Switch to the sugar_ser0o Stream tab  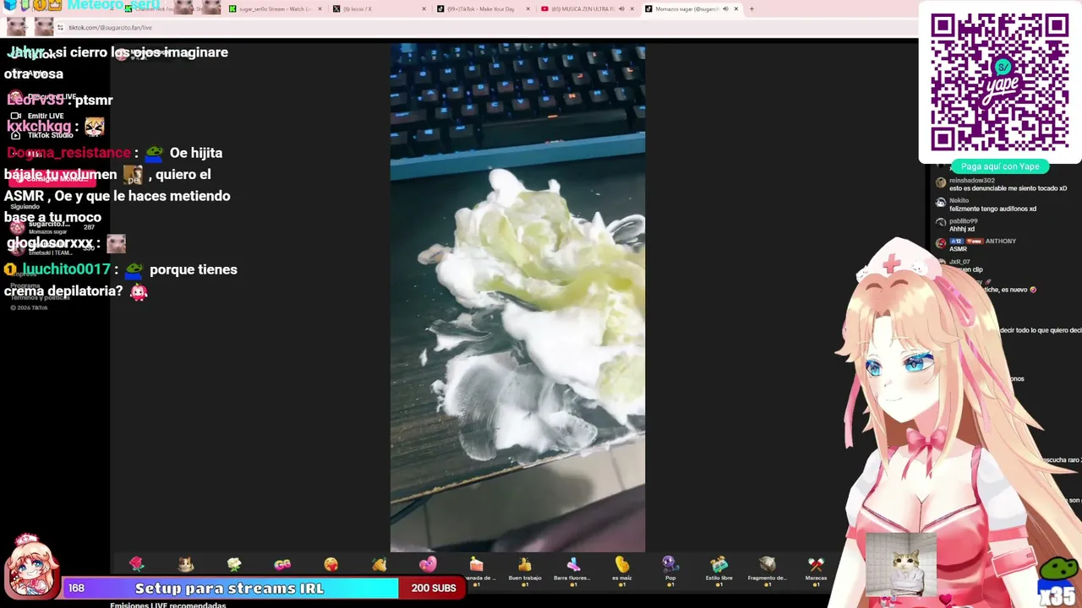pos(275,9)
